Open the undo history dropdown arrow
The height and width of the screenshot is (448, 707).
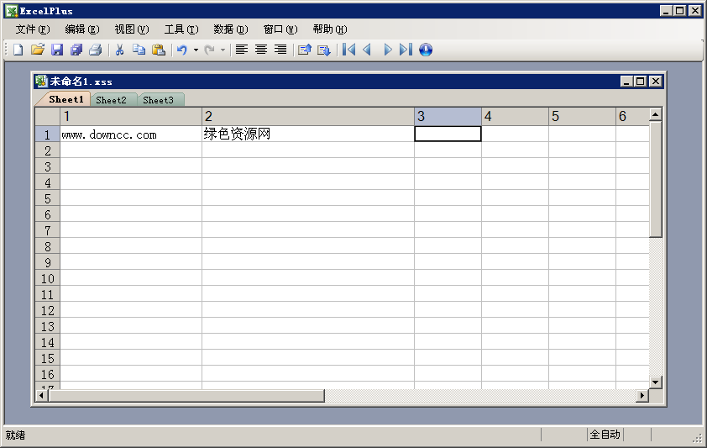point(196,50)
